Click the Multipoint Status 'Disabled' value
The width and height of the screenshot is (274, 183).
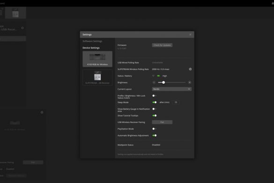pos(156,145)
